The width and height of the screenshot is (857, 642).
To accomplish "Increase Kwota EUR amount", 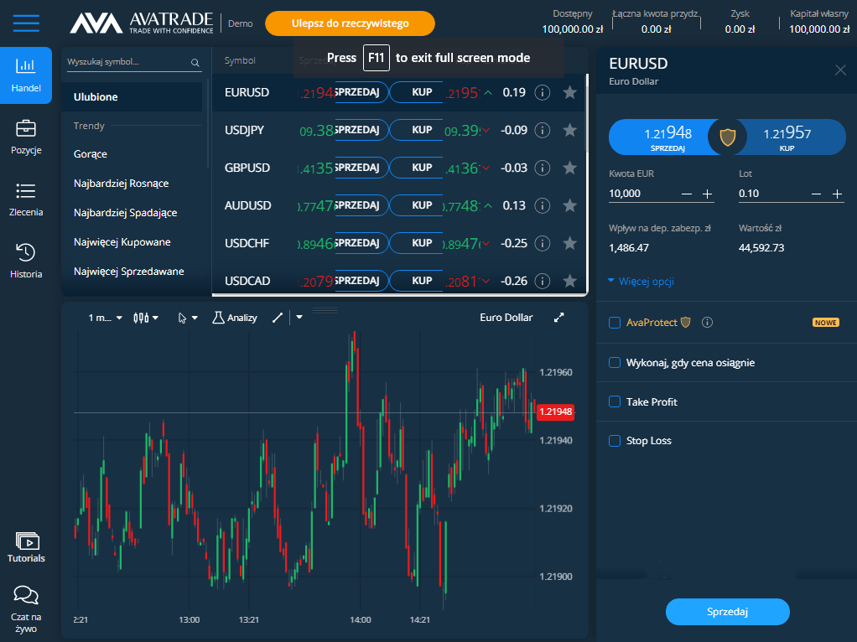I will pos(707,194).
